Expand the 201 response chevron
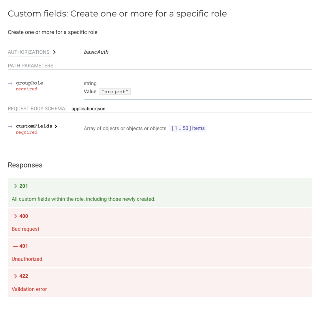This screenshot has height=313, width=323. [16, 186]
